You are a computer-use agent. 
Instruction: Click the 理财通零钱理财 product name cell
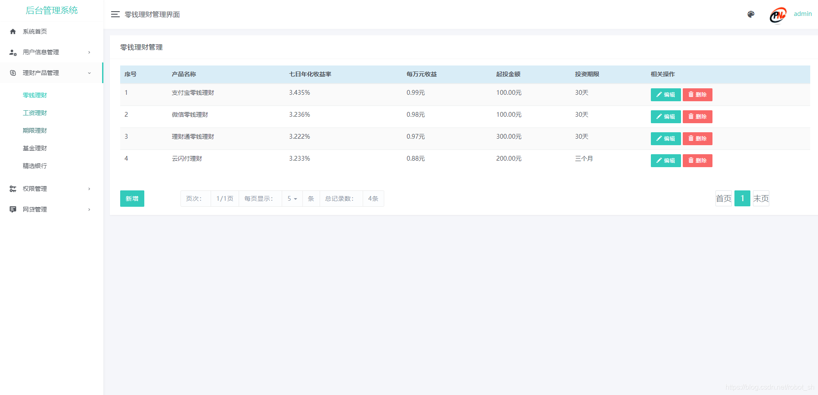click(193, 137)
